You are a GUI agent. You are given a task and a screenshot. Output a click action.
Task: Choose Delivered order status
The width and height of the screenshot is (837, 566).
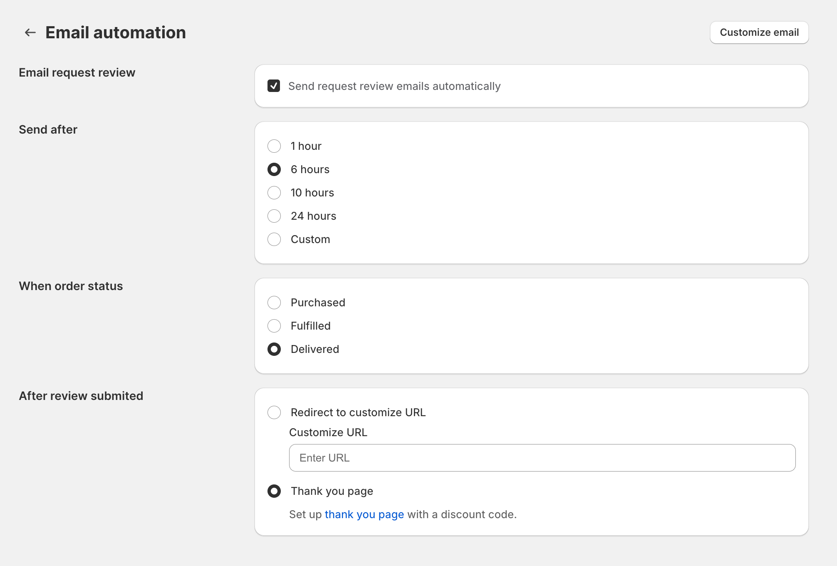click(x=274, y=349)
